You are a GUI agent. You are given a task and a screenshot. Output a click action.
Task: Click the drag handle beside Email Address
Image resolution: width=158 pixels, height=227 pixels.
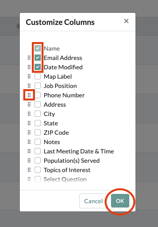pos(29,58)
